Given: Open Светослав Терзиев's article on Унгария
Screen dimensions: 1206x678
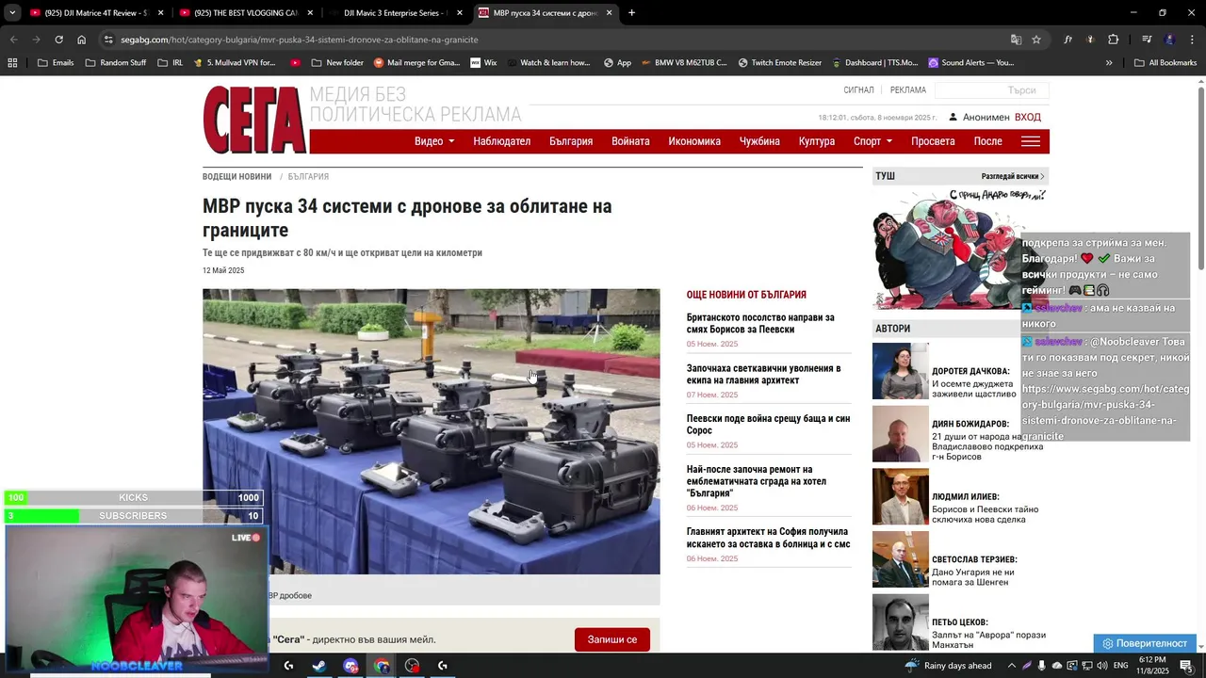Looking at the screenshot, I should coord(973,577).
